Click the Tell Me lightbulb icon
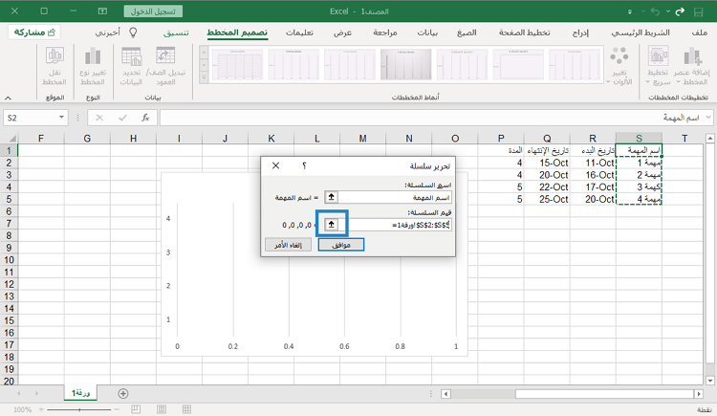This screenshot has height=416, width=717. coord(133,33)
